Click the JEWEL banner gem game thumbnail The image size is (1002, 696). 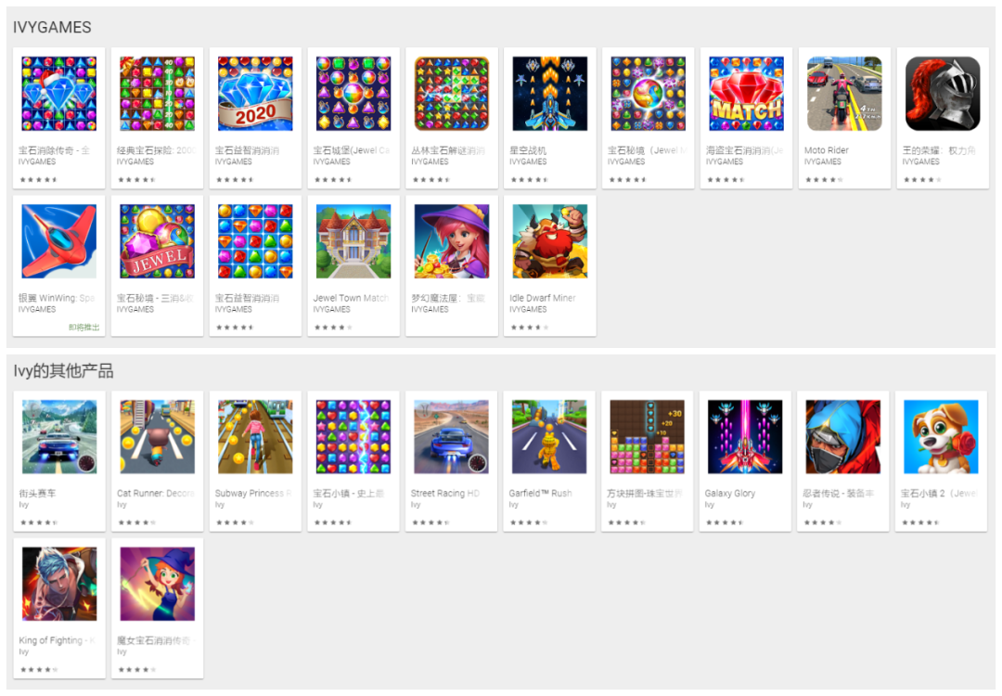tap(157, 241)
